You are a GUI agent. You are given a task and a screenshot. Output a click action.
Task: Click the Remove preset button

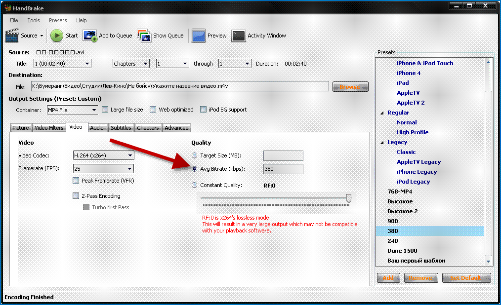coord(420,278)
